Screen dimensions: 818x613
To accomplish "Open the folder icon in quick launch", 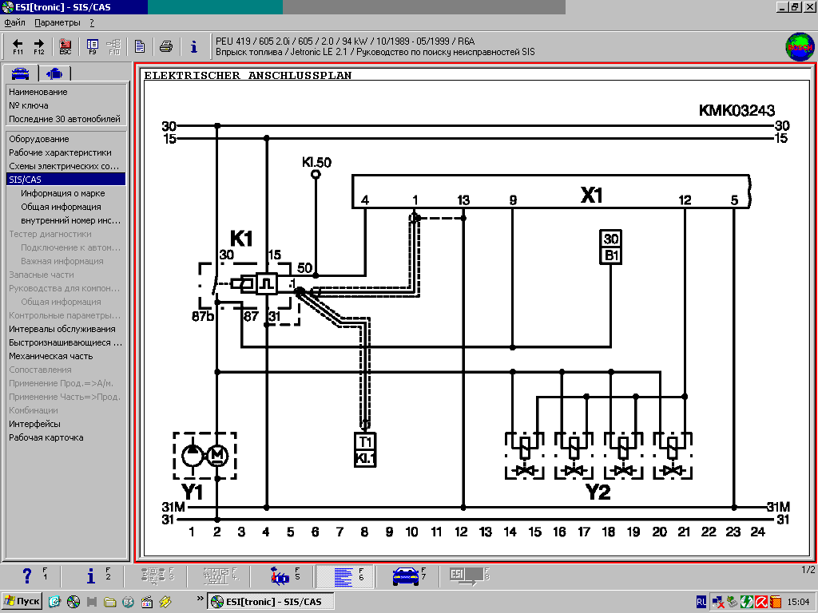I will pyautogui.click(x=109, y=602).
